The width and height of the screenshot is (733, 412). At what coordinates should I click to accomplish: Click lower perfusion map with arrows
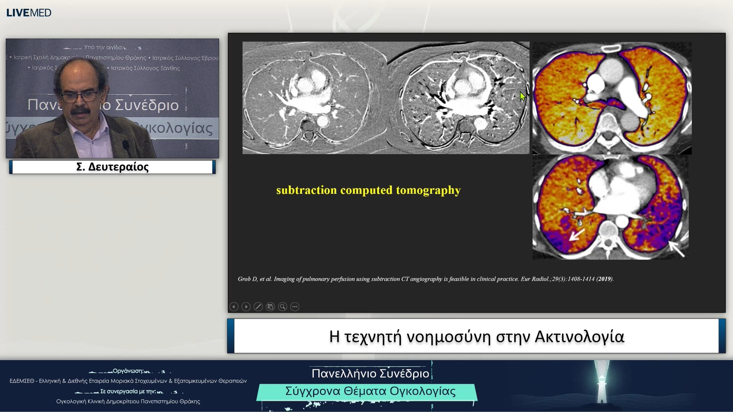pos(610,207)
